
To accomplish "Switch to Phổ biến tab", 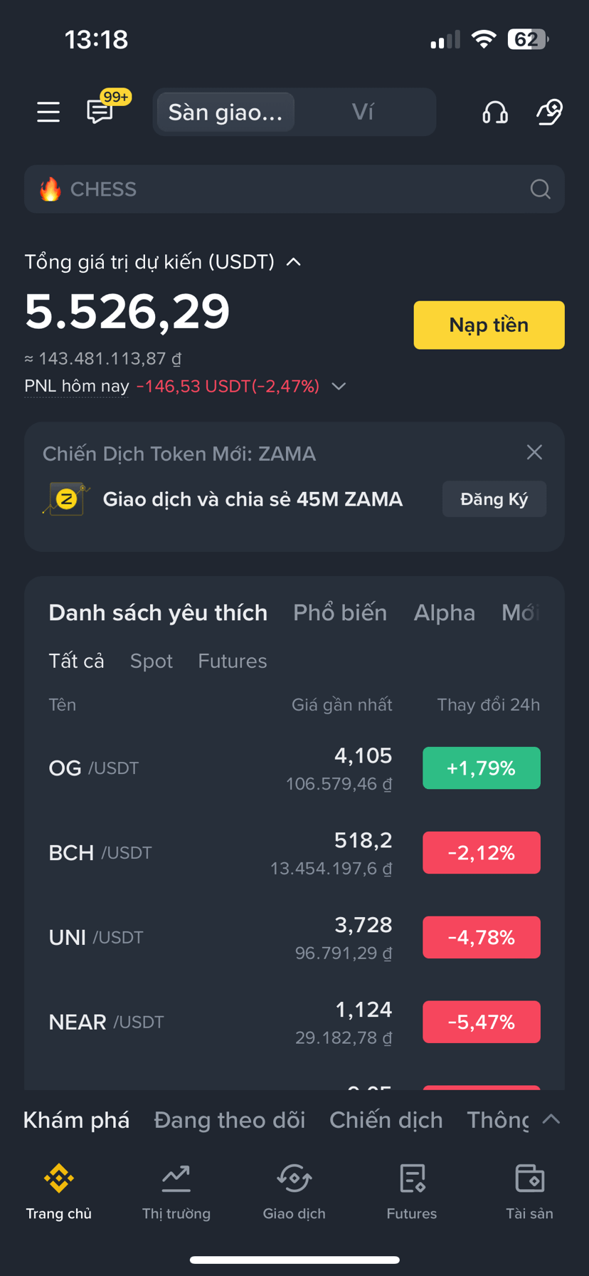I will [x=340, y=612].
